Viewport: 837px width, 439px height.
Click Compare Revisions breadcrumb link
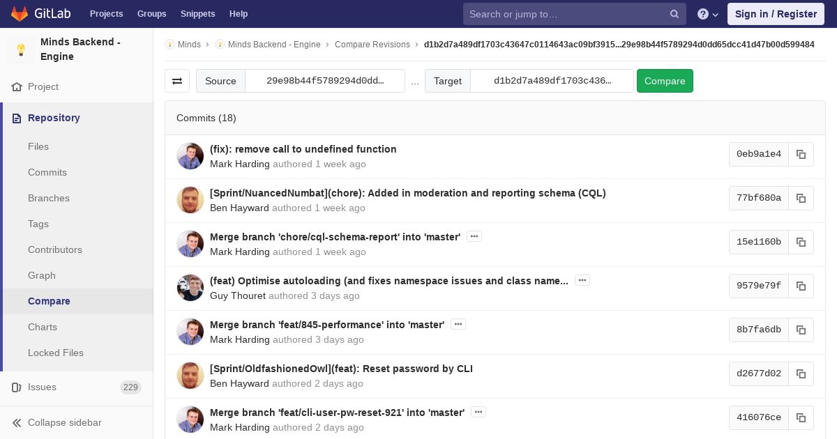coord(372,45)
